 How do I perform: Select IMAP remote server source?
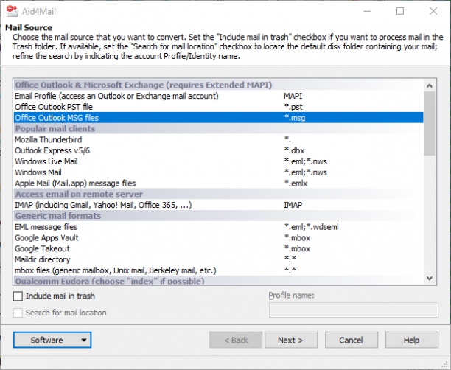(219, 205)
